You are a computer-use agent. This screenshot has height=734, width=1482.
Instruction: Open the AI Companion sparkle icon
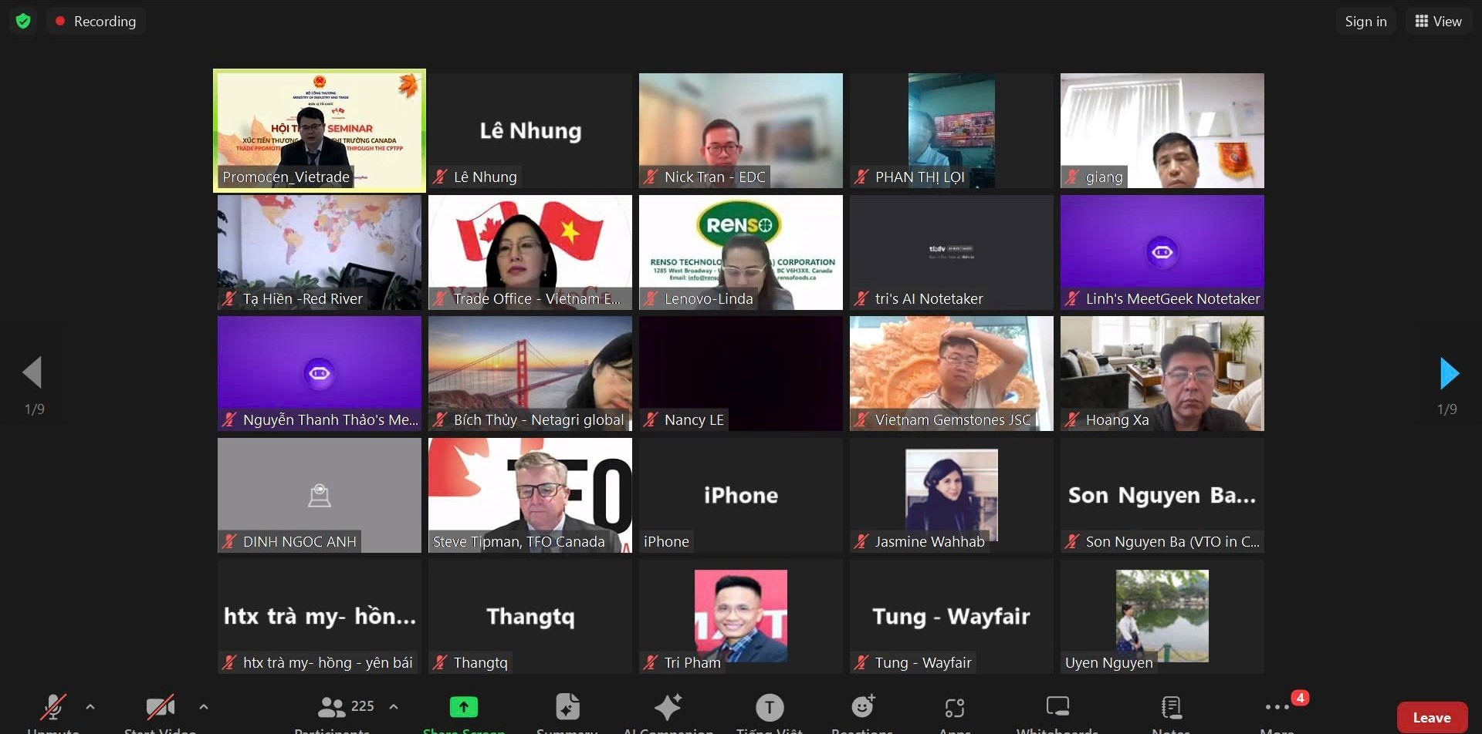668,707
